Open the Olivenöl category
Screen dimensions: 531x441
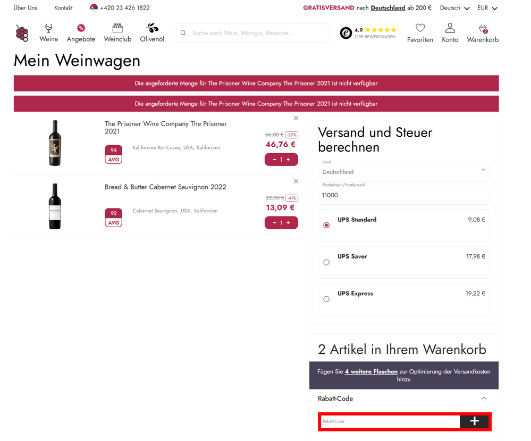152,33
